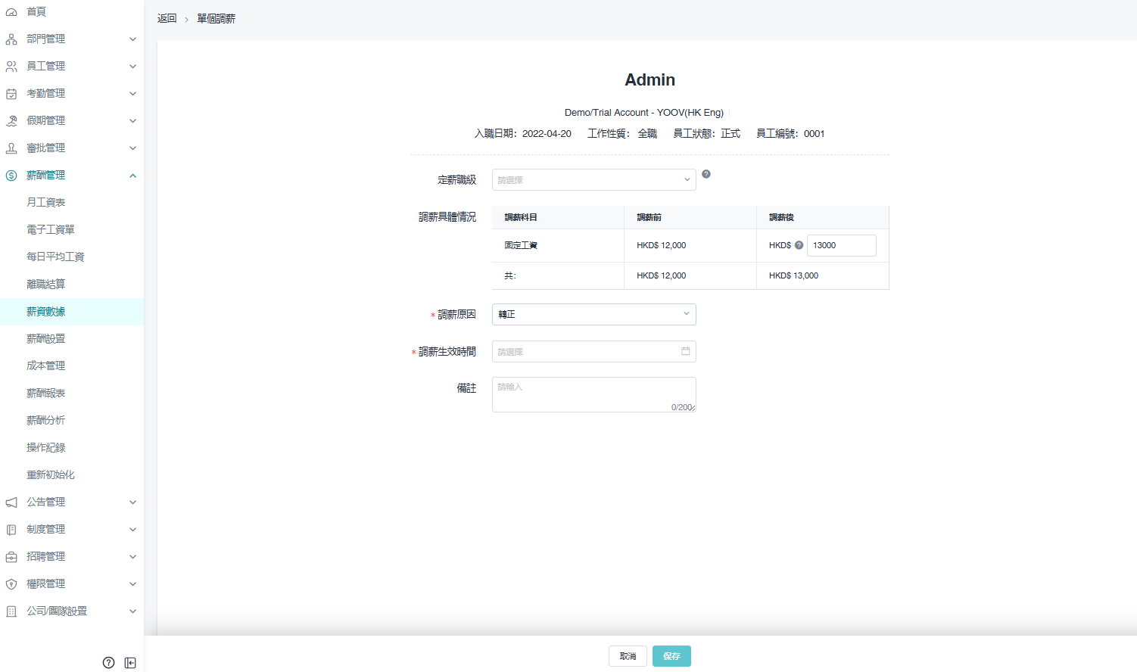The height and width of the screenshot is (672, 1137).
Task: Expand the 員工管理 sidebar section
Action: click(x=72, y=67)
